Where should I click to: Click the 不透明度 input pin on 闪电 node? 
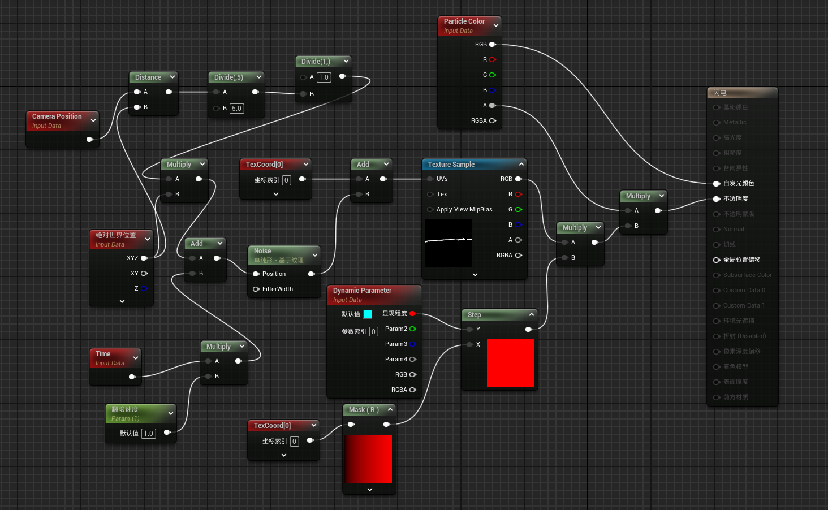pos(717,198)
